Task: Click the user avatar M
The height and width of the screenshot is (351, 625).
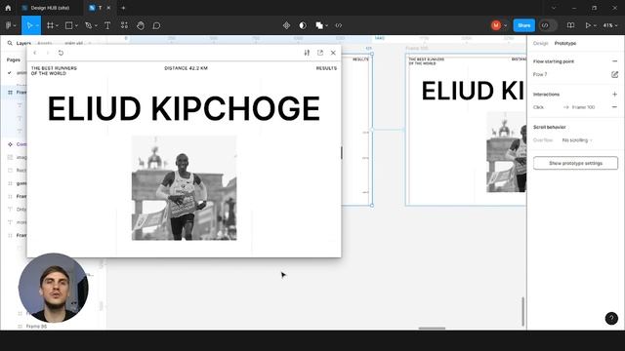Action: pos(496,25)
